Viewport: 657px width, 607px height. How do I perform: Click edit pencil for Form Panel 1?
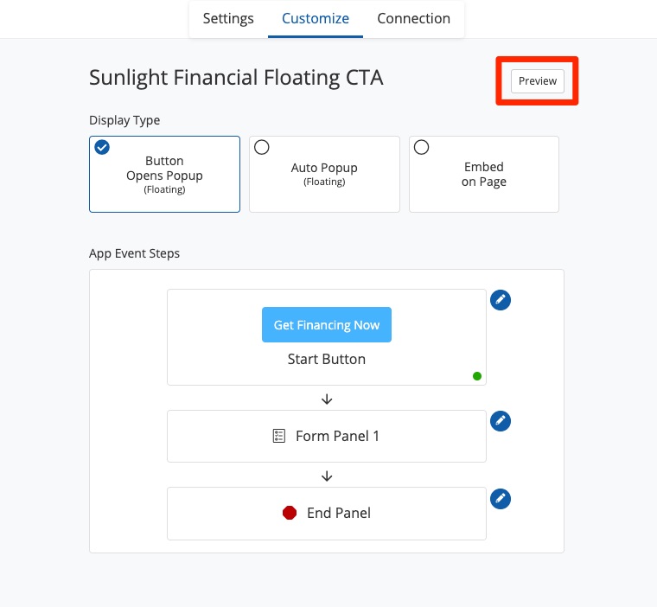[501, 421]
